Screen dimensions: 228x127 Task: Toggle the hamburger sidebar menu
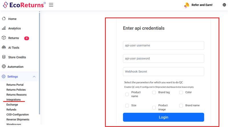pos(51,5)
